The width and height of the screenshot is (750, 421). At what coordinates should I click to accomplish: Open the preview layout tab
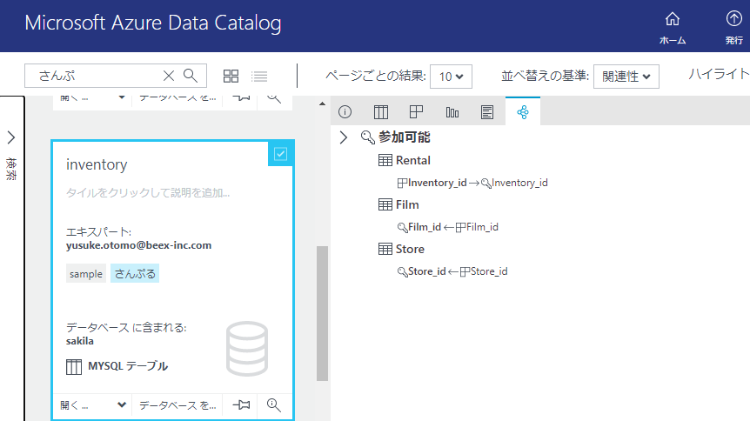(416, 112)
